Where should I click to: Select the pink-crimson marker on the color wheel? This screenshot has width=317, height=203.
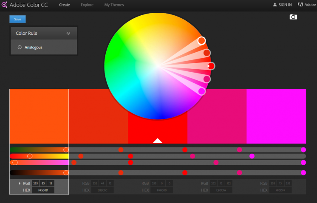(207, 79)
